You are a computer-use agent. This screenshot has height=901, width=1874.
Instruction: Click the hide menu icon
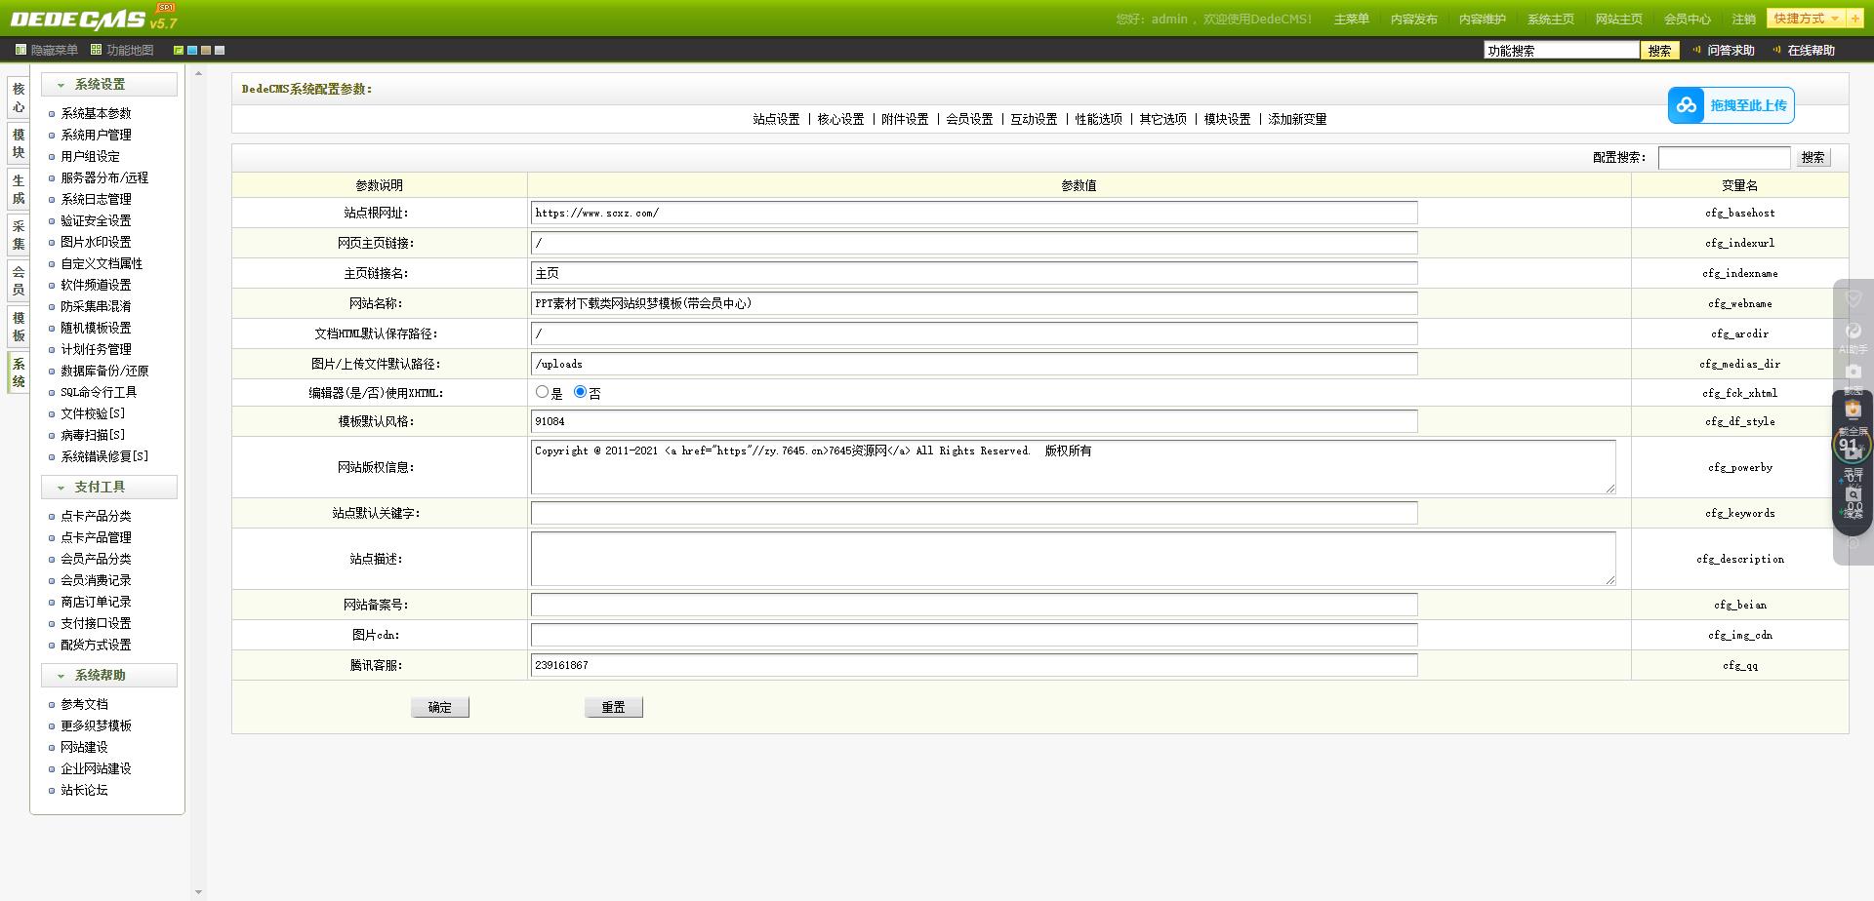pos(20,50)
